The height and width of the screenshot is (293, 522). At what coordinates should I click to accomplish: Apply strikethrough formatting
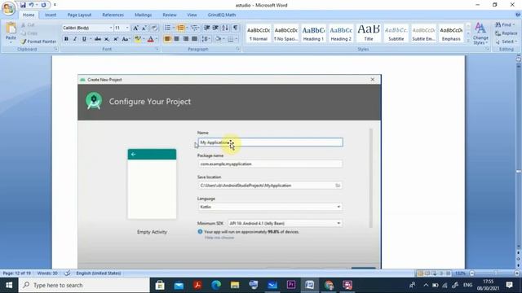point(98,39)
